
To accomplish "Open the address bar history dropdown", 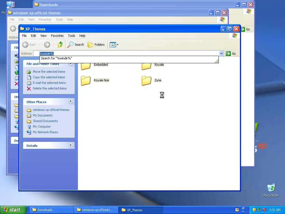I will pyautogui.click(x=221, y=53).
